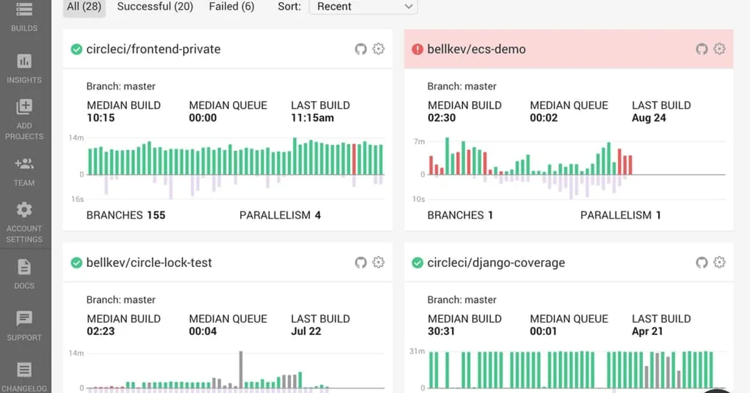Click the red failure icon on bellkev/ecs-demo
Viewport: 750px width, 393px height.
tap(417, 49)
